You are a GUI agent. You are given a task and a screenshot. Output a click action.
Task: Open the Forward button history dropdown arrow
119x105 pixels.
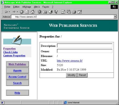17,12
